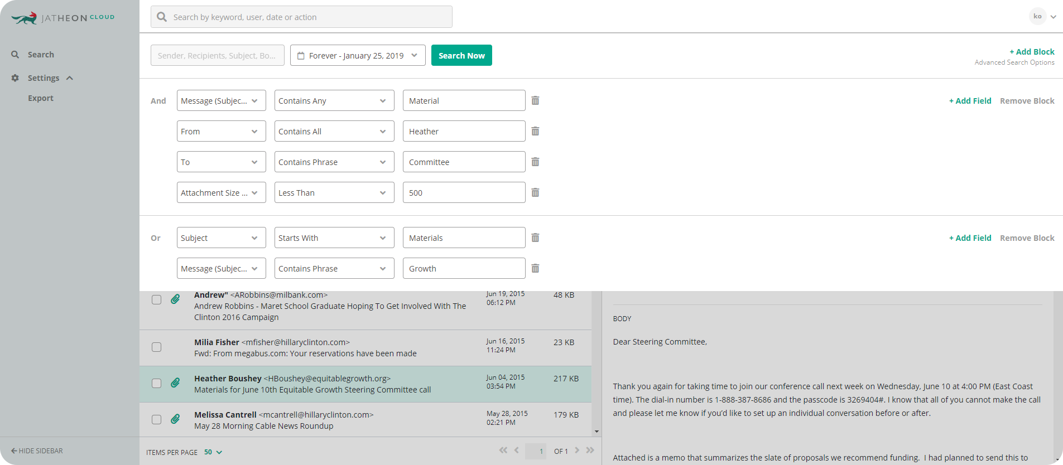Image resolution: width=1063 pixels, height=465 pixels.
Task: Delete the Attachment Size 500 filter row
Action: click(535, 192)
